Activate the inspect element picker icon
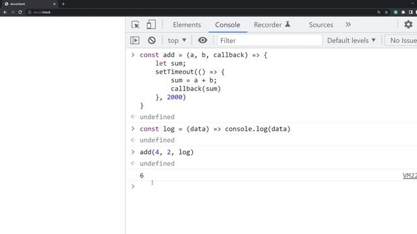This screenshot has height=234, width=417. [136, 25]
